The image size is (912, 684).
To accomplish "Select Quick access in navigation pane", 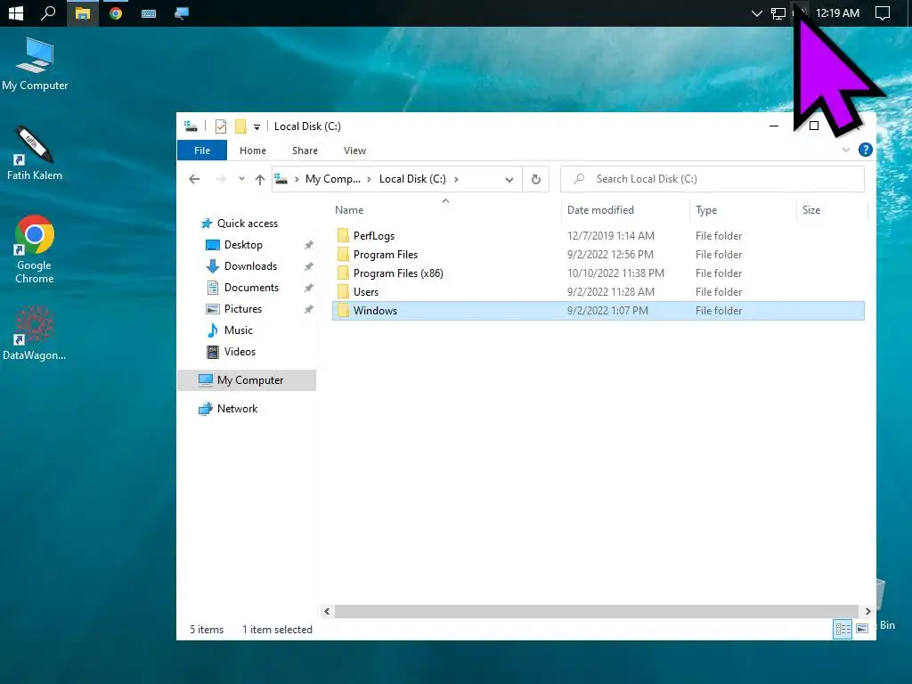I will click(x=248, y=224).
